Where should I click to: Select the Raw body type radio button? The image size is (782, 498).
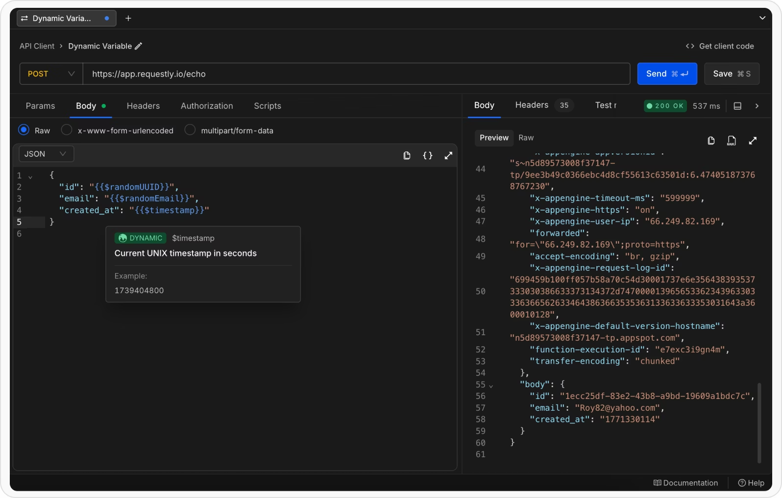[x=24, y=130]
